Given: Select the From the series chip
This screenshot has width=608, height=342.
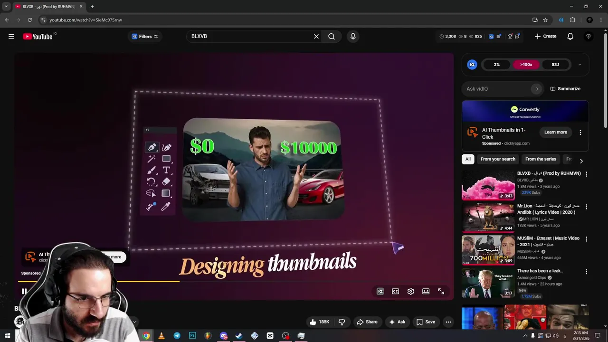Looking at the screenshot, I should [x=541, y=159].
